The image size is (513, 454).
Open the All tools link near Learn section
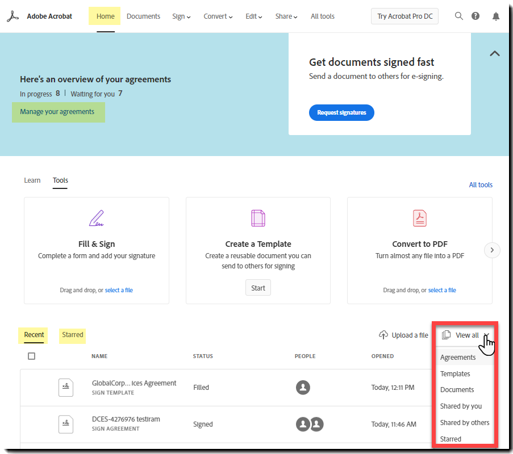click(481, 184)
